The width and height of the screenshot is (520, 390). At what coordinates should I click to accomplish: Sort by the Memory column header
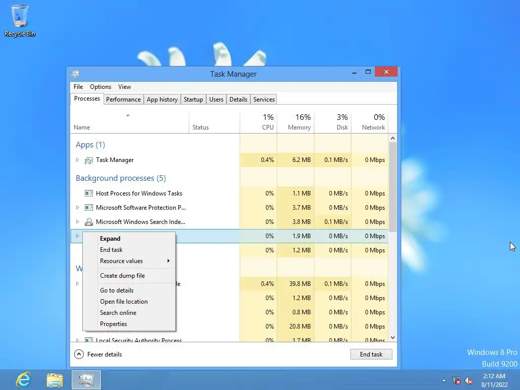296,123
